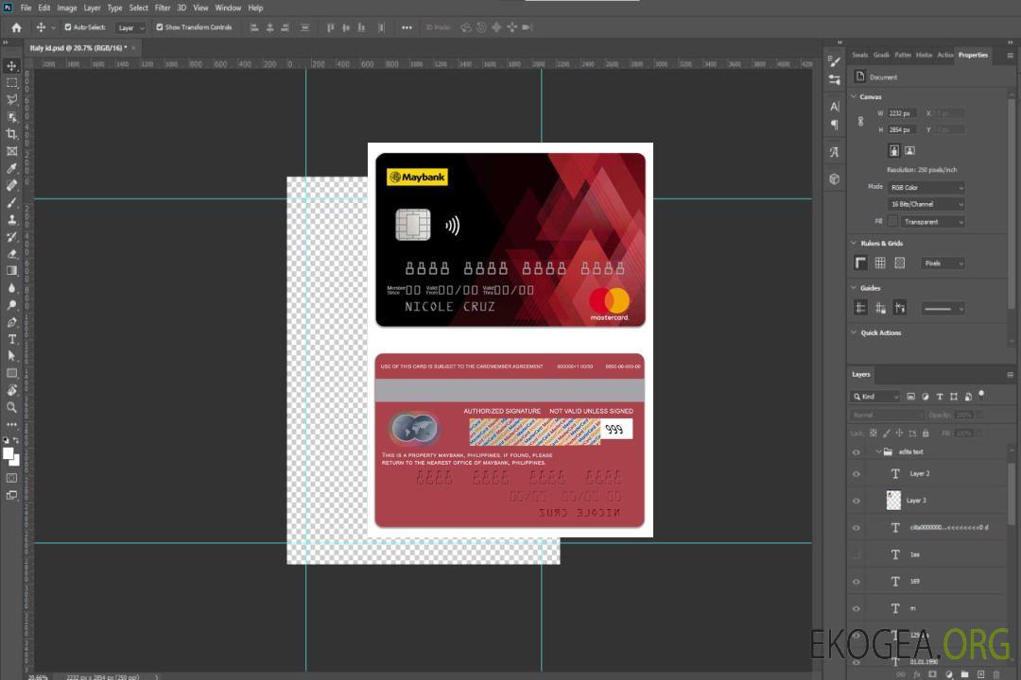
Task: Select the Pen tool
Action: point(11,322)
